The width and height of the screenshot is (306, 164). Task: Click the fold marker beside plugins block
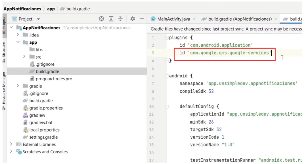(x=166, y=38)
